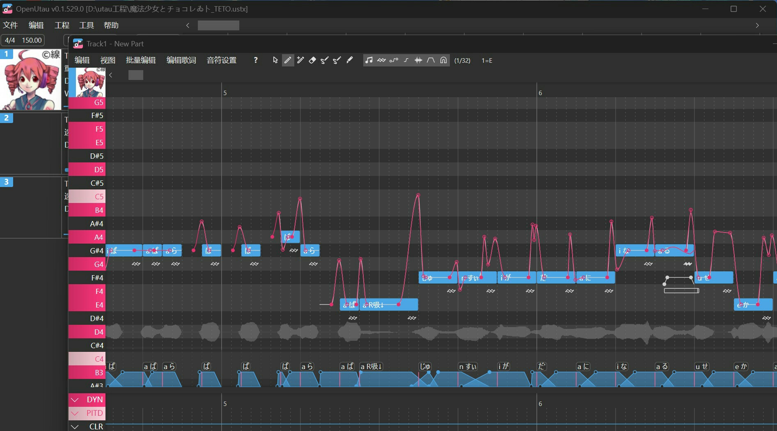Click the question mark help icon
Screen dimensions: 777x431
pyautogui.click(x=256, y=60)
